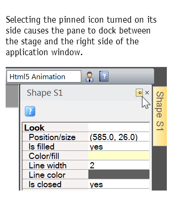Image resolution: width=172 pixels, height=199 pixels.
Task: Click the blue question mark help icon
Action: coord(30,111)
